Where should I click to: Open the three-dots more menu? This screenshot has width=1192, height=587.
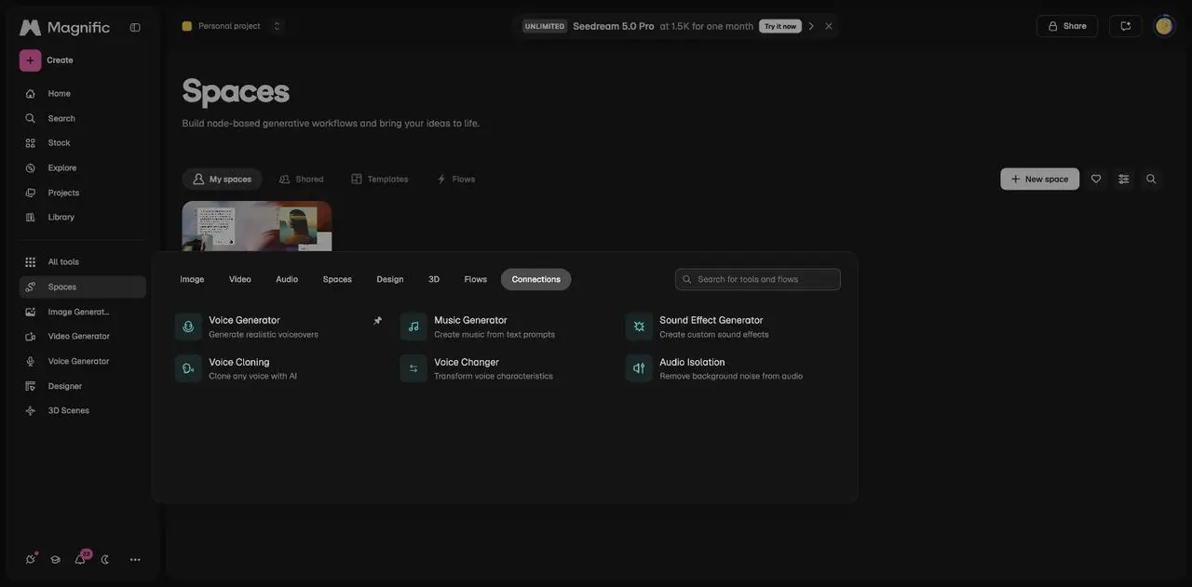[x=135, y=559]
